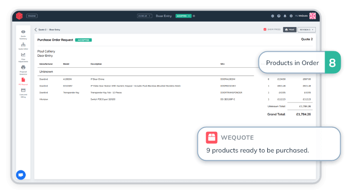Viewport: 348px width, 196px height.
Task: Open the notifications bell icon
Action: coord(285,16)
